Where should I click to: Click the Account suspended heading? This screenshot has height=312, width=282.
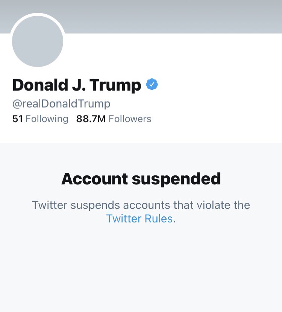141,179
